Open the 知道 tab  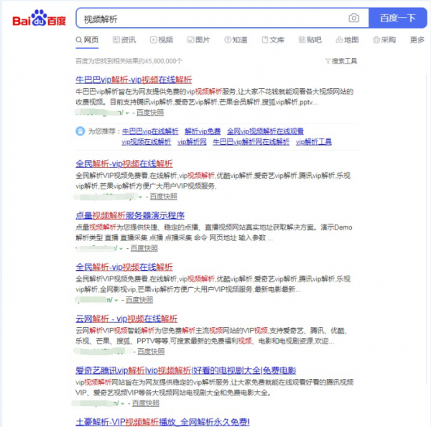click(236, 40)
